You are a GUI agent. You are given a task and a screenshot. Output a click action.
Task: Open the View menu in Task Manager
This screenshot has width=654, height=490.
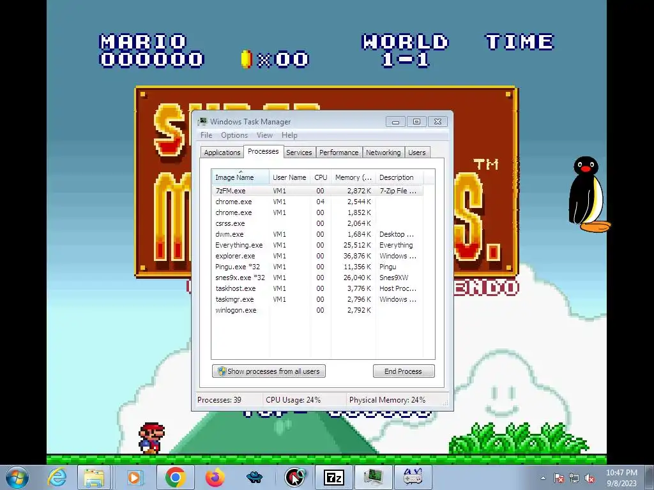[264, 135]
